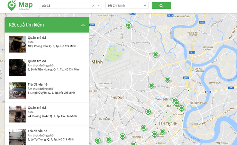Screen dimensions: 237x145
Task: Click 'PHƯỜNG 13' map label
Action: (x=106, y=83)
